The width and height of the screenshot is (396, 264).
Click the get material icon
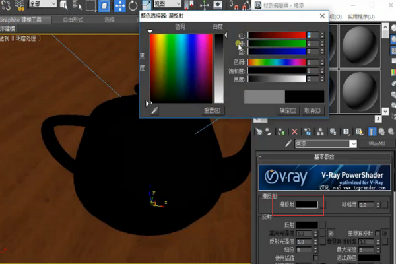259,131
